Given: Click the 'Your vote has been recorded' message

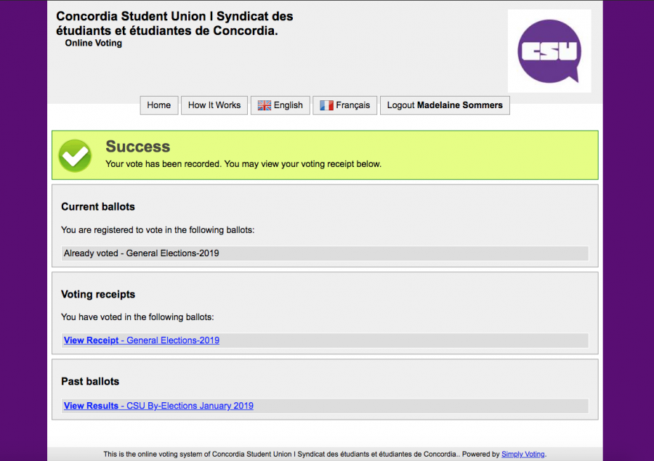Looking at the screenshot, I should [x=243, y=164].
